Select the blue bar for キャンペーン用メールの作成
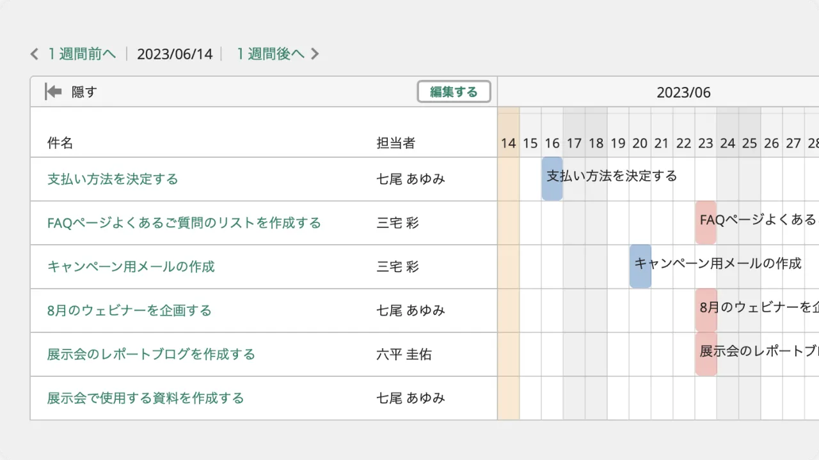Image resolution: width=819 pixels, height=460 pixels. [x=640, y=266]
